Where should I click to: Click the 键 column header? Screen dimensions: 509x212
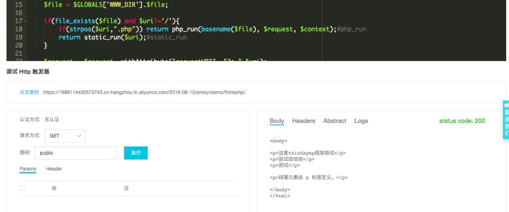(54, 188)
